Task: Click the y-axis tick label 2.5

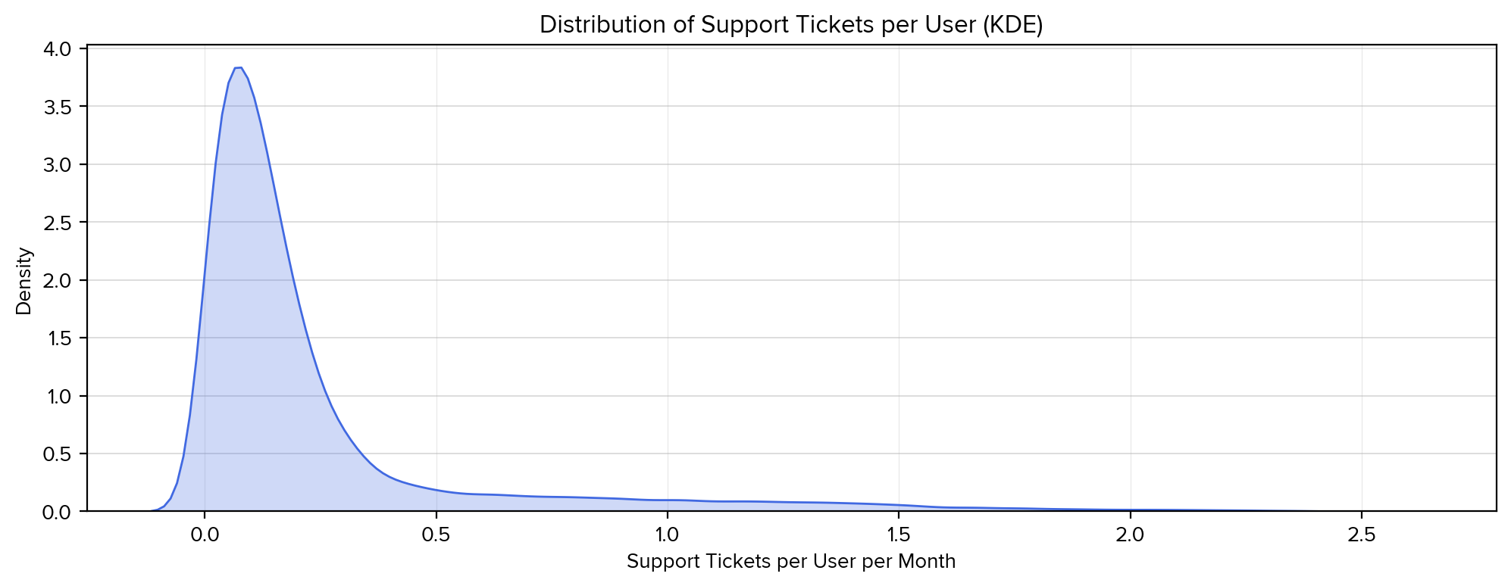Action: [59, 223]
